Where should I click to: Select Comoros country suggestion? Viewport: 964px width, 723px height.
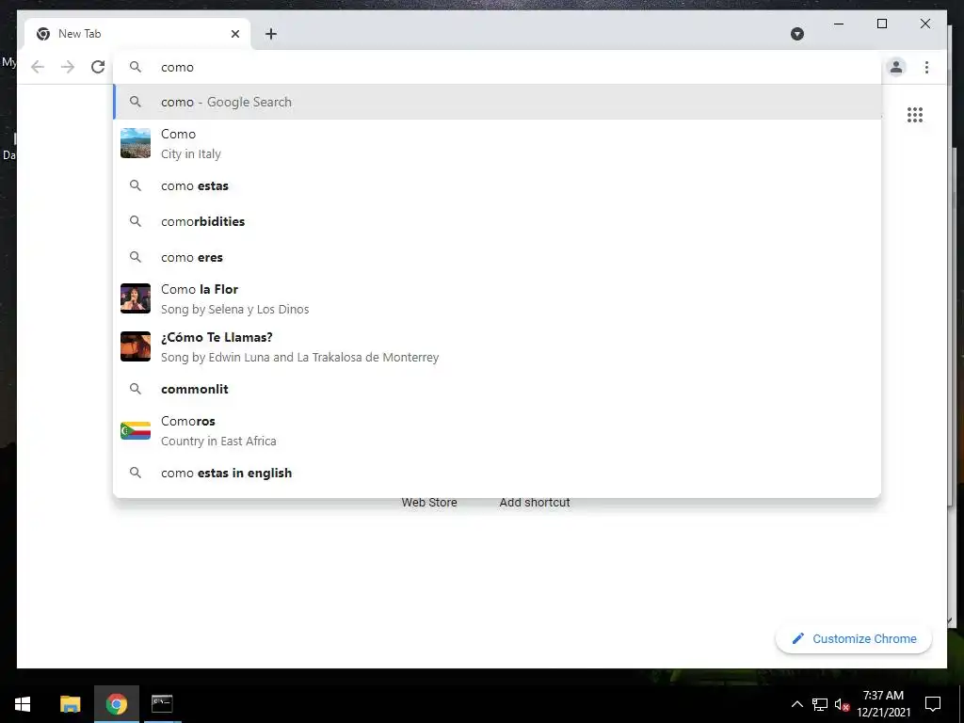(x=498, y=430)
